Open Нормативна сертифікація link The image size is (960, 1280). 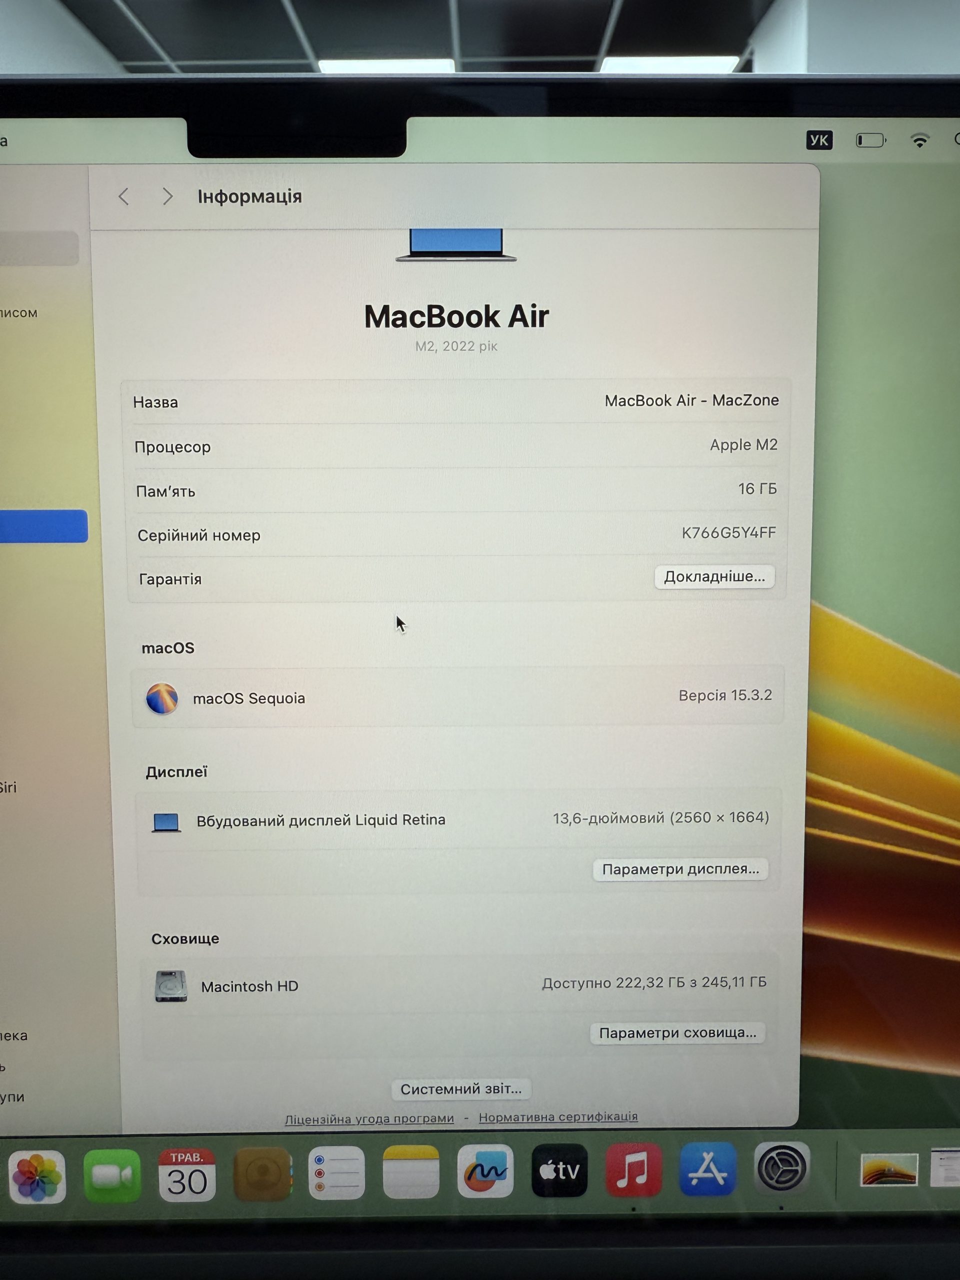click(558, 1117)
